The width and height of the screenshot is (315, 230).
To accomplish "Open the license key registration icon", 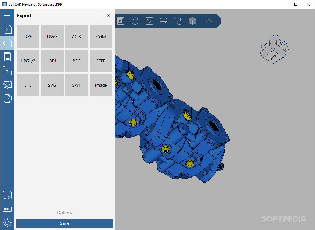I will (x=7, y=209).
